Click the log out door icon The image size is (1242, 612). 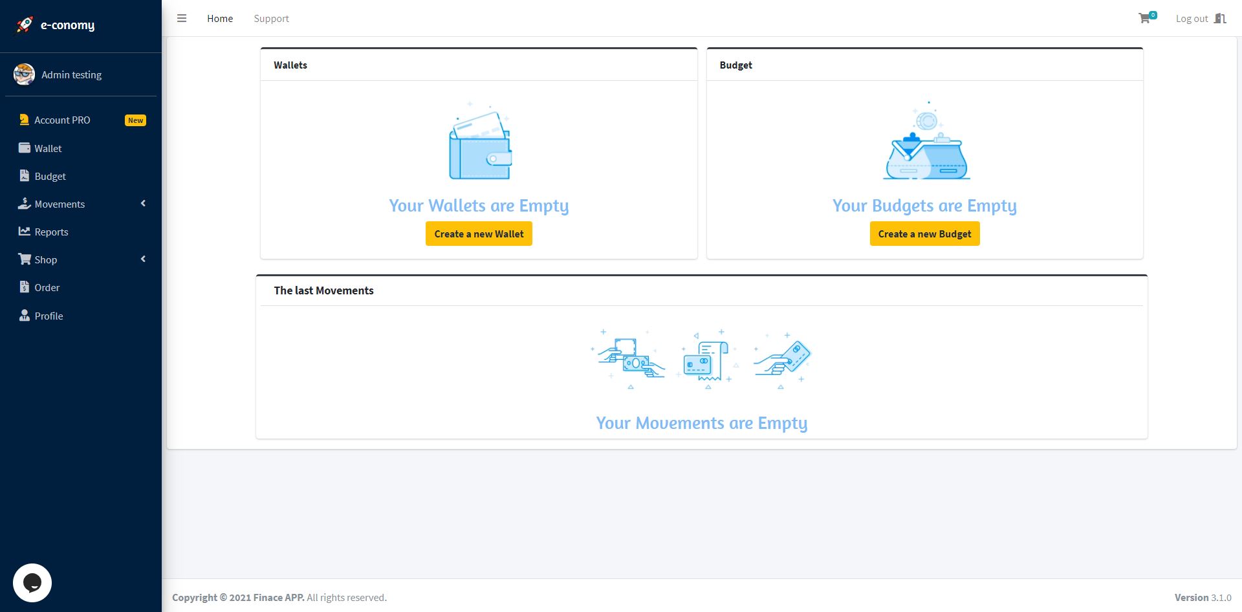pos(1220,18)
